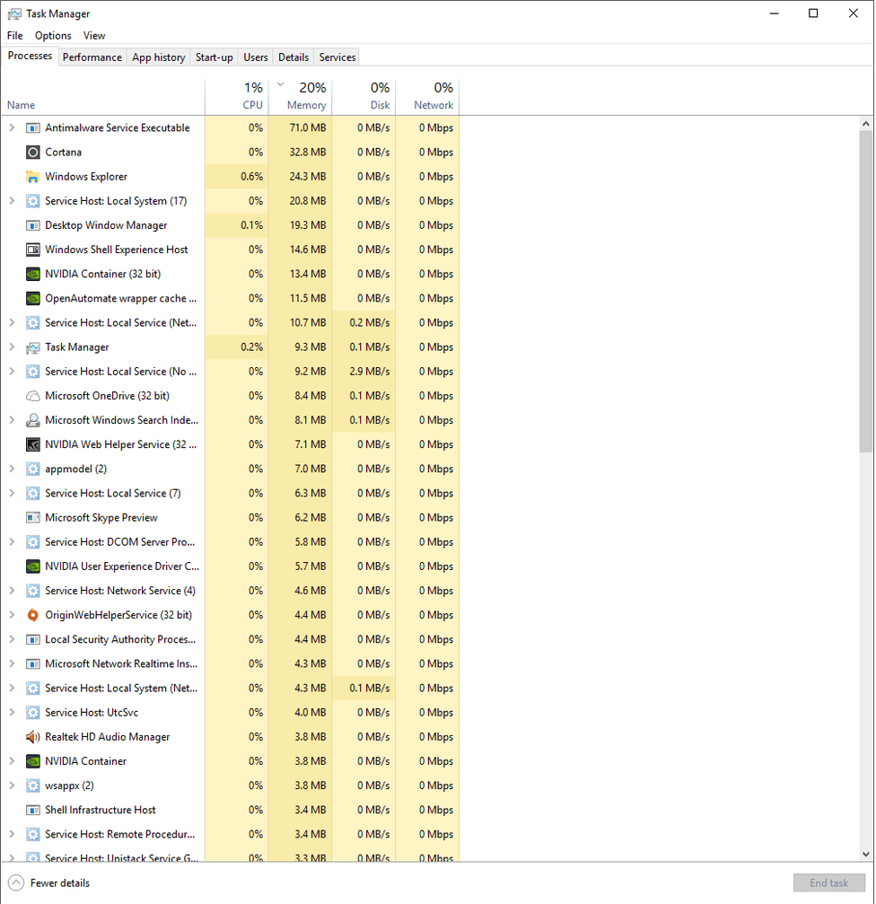The width and height of the screenshot is (876, 904).
Task: Expand the wsappx (2) group
Action: pyautogui.click(x=12, y=786)
